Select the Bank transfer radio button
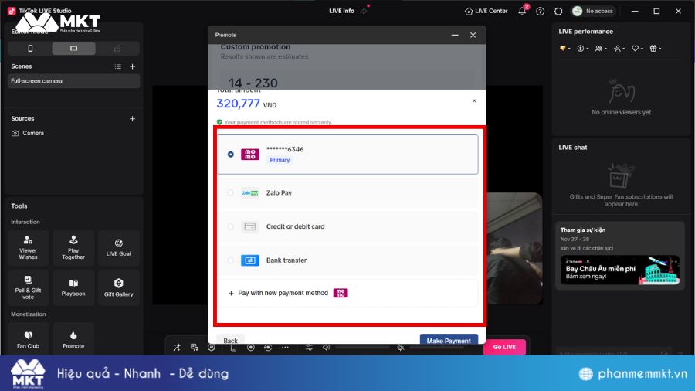 230,260
